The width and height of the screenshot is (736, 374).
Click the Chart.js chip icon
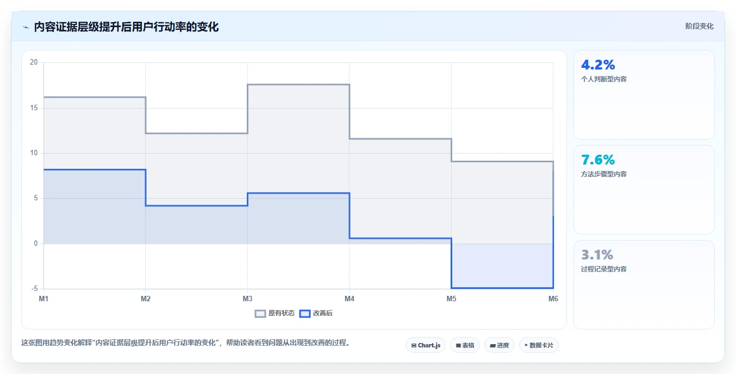414,345
